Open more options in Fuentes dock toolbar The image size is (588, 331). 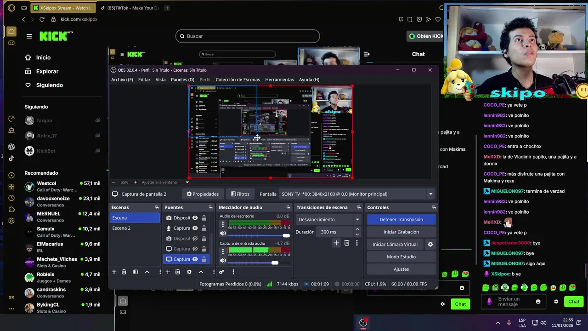click(x=214, y=272)
